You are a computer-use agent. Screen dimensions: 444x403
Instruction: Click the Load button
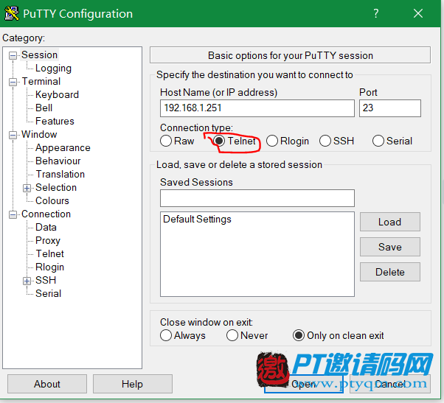click(390, 222)
